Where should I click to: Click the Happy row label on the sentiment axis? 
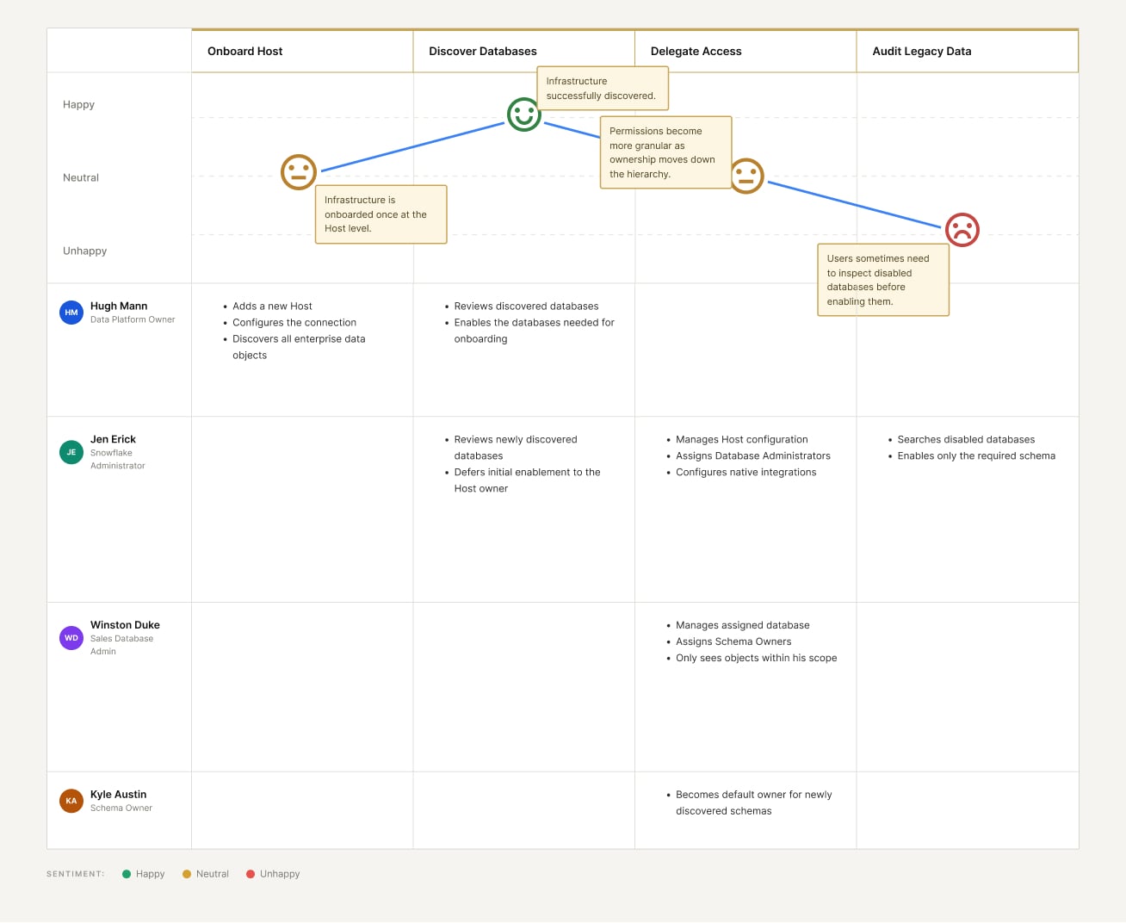pyautogui.click(x=78, y=104)
